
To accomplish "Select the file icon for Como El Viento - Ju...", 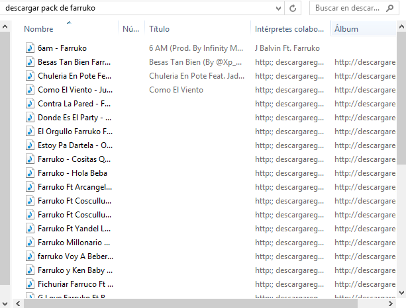I will [x=30, y=90].
